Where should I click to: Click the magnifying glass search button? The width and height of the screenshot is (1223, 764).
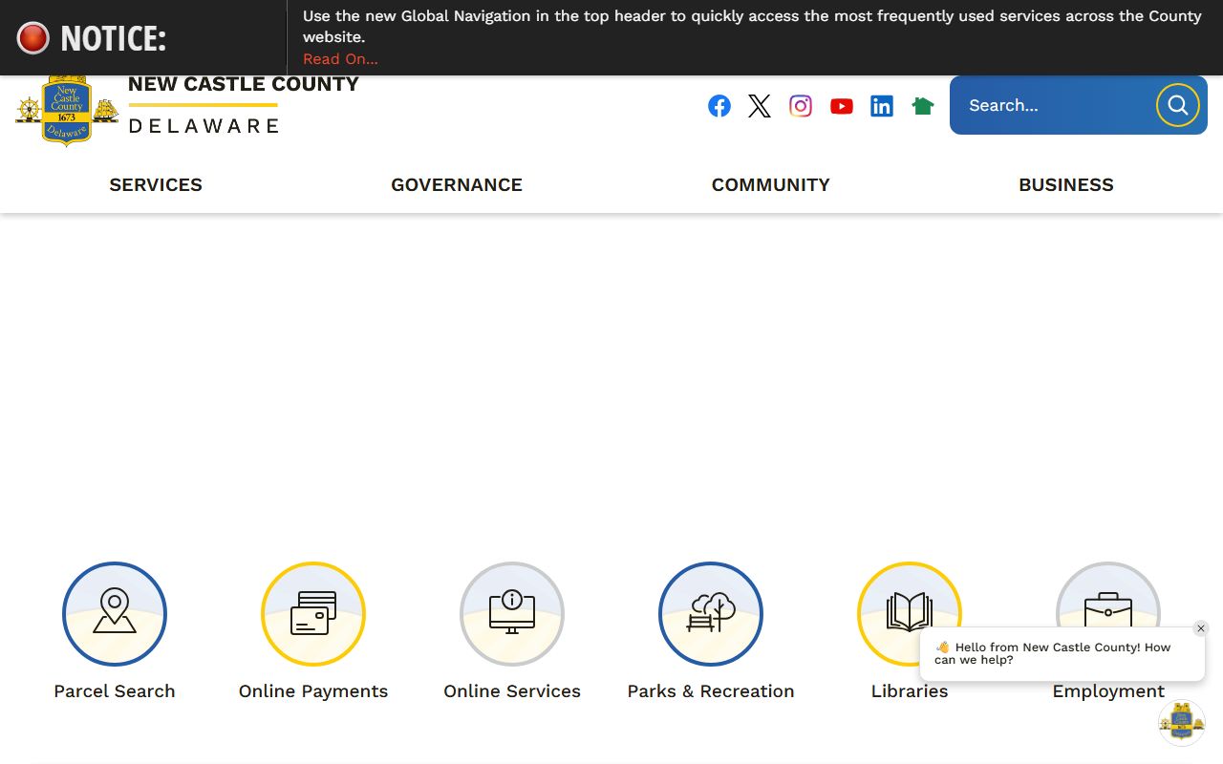[1178, 105]
